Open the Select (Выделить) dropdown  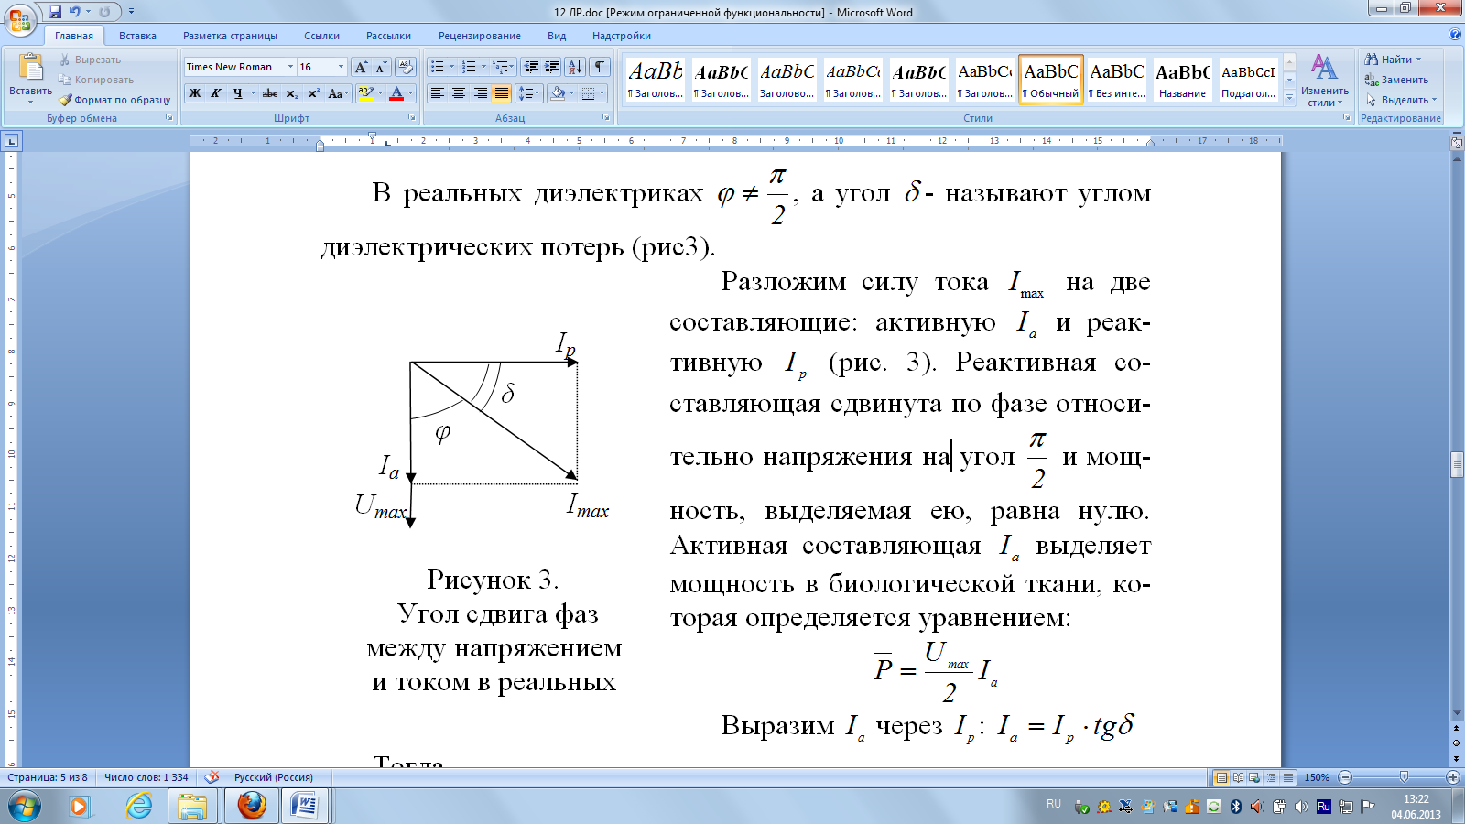[1401, 100]
